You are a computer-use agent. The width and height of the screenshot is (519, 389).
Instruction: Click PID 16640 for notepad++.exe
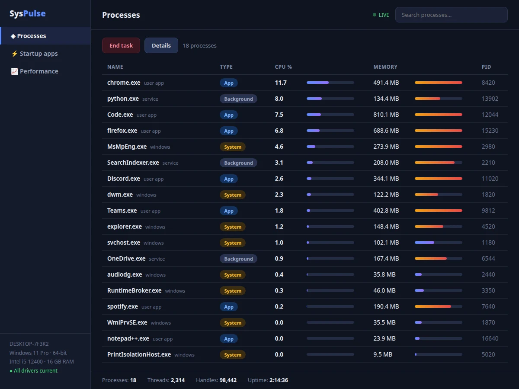490,338
